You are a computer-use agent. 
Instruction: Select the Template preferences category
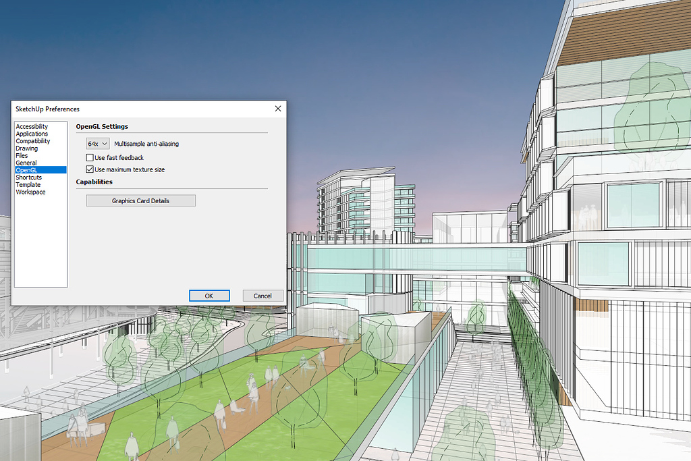tap(28, 184)
